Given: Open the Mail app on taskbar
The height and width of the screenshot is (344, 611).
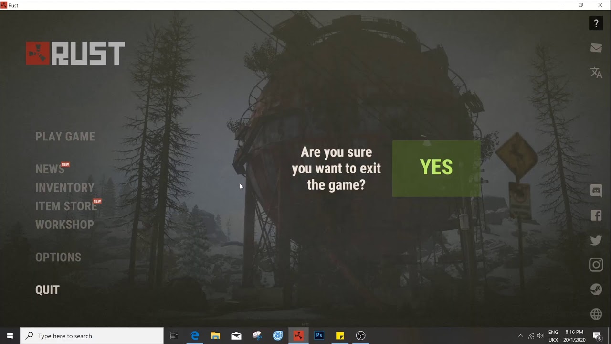Looking at the screenshot, I should pyautogui.click(x=236, y=336).
